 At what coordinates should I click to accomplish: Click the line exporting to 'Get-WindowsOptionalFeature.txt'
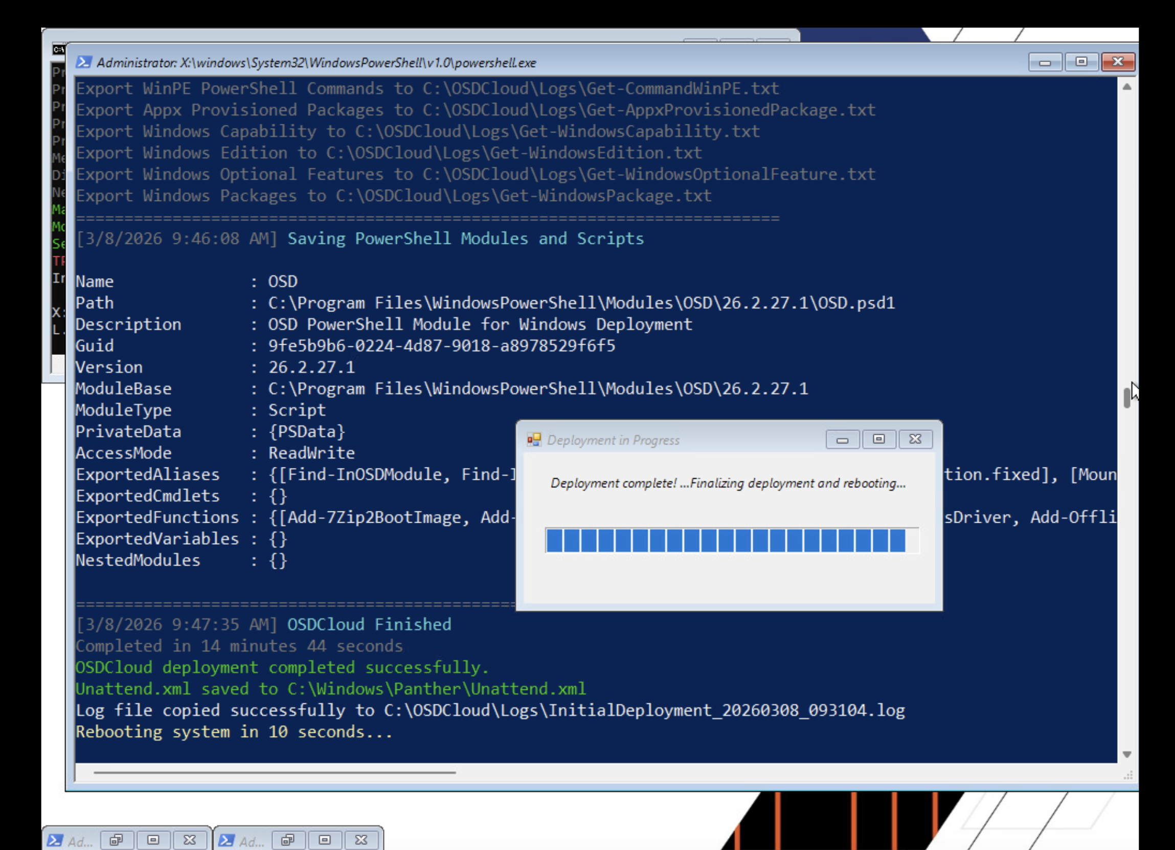point(476,175)
